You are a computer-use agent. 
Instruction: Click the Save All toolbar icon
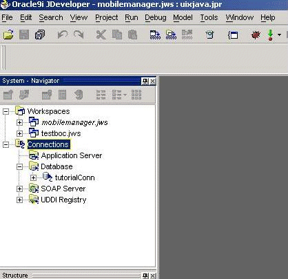[40, 35]
